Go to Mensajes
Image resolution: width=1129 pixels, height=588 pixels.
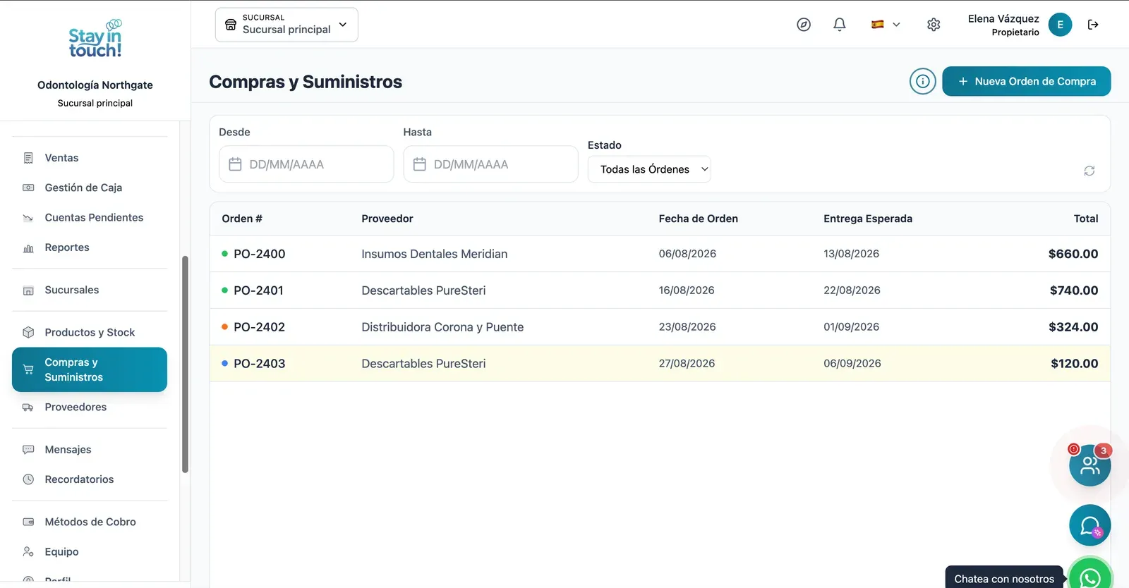click(90, 450)
